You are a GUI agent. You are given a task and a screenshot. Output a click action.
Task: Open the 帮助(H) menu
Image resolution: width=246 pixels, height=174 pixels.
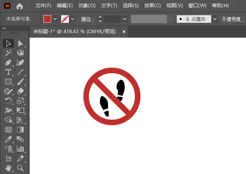[220, 6]
